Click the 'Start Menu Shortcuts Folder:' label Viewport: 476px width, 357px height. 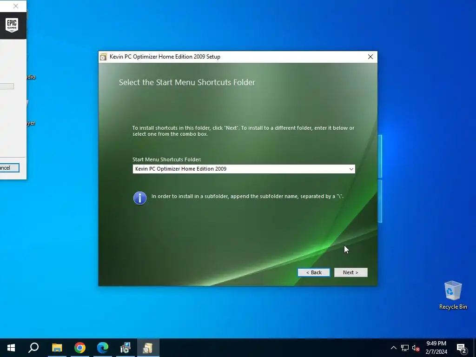click(167, 159)
